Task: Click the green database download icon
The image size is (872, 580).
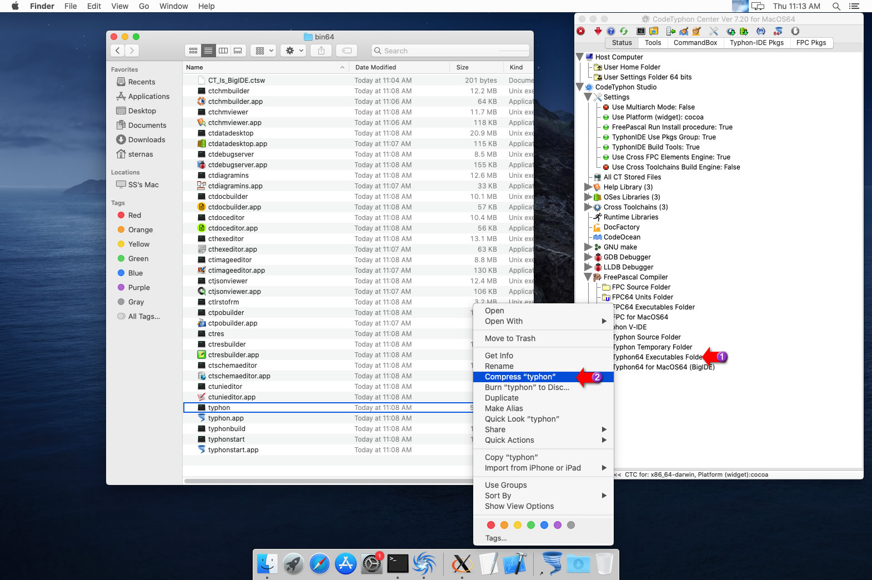Action: 744,31
